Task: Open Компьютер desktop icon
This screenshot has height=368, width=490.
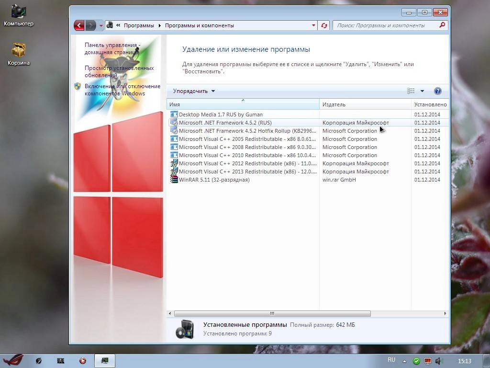Action: (x=19, y=15)
